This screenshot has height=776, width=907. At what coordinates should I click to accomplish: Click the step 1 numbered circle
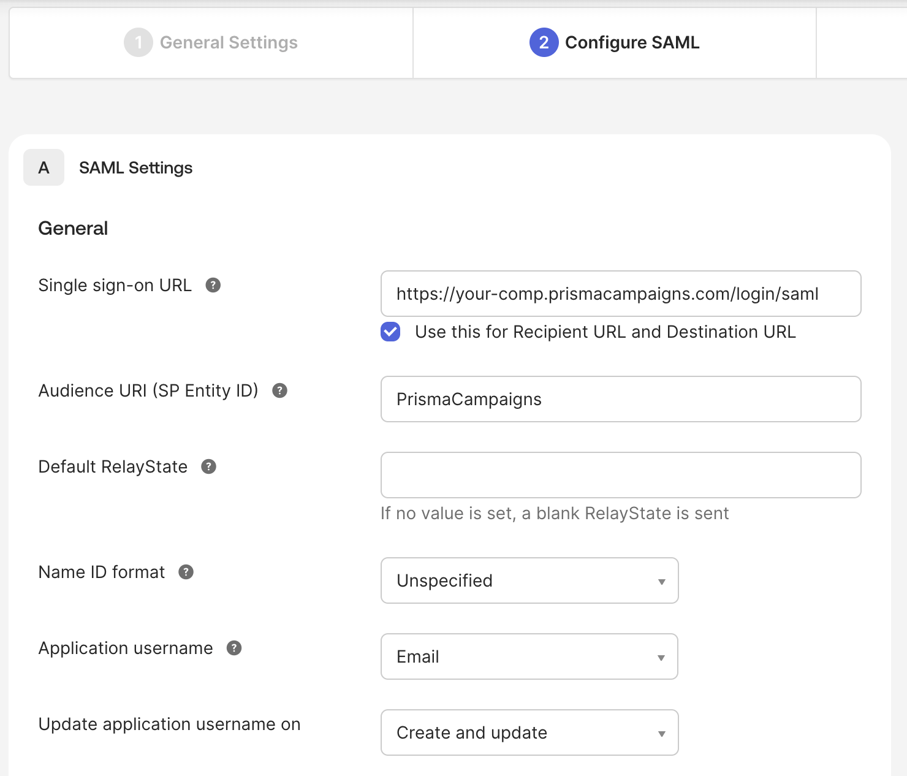pyautogui.click(x=138, y=42)
